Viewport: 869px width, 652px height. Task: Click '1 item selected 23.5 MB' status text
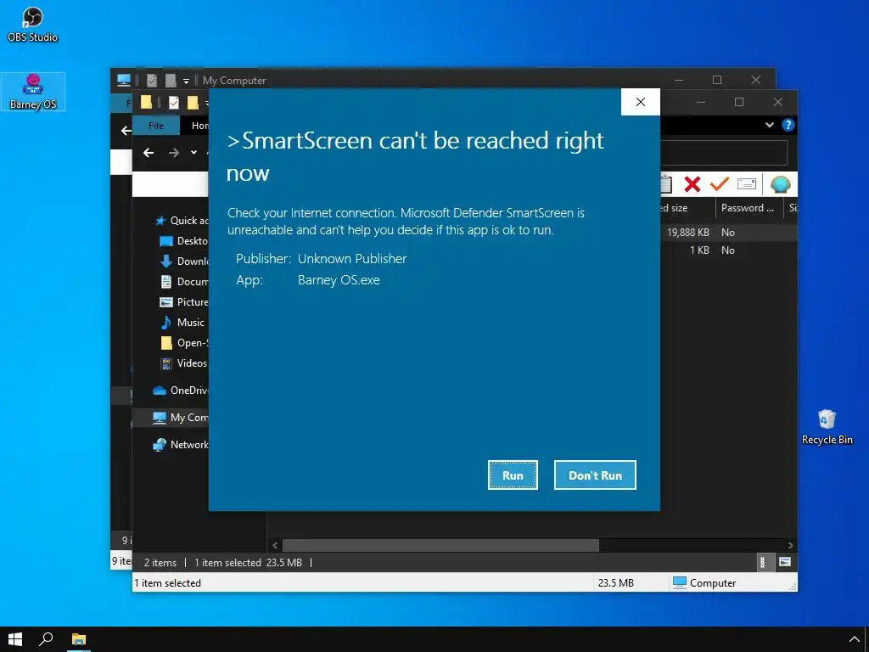(x=248, y=562)
